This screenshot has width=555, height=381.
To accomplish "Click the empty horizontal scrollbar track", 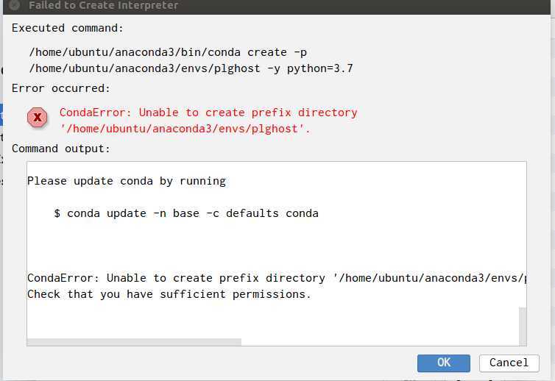I will (380, 342).
